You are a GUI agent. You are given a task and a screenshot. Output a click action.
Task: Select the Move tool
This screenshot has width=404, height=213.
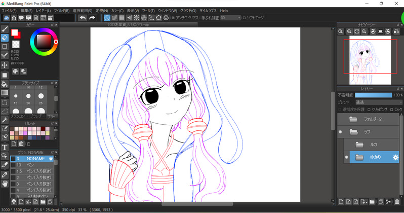pyautogui.click(x=5, y=65)
